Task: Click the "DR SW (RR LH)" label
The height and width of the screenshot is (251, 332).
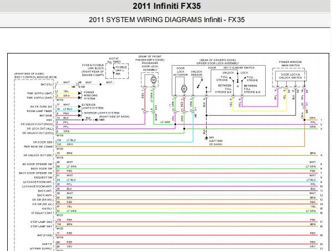Action: tap(43, 204)
